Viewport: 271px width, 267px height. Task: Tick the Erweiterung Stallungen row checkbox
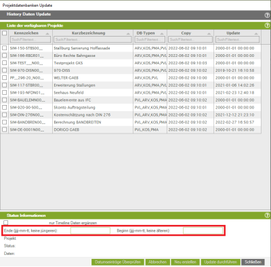click(5, 85)
